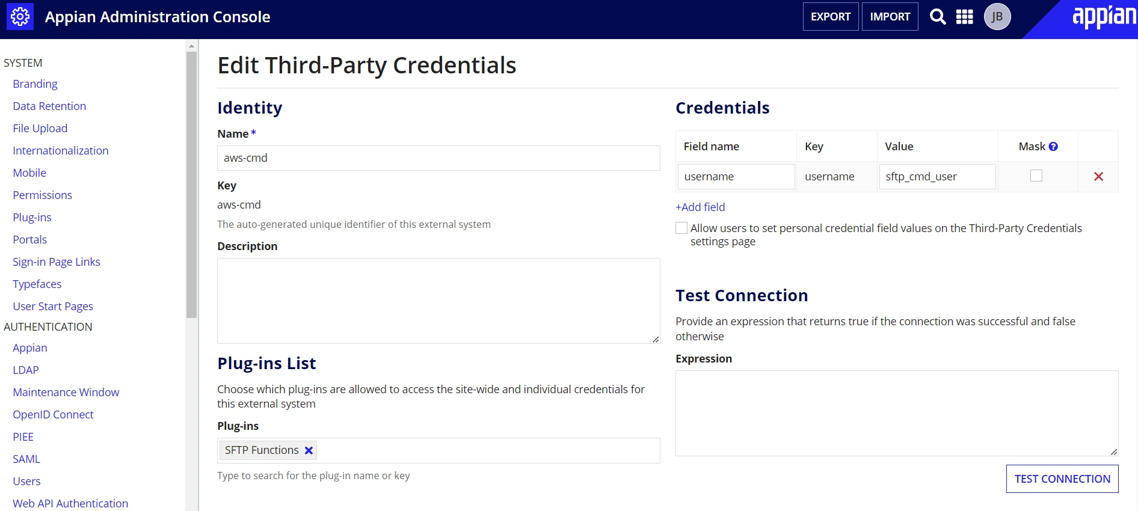This screenshot has height=511, width=1138.
Task: Go to SAML settings
Action: pos(26,459)
